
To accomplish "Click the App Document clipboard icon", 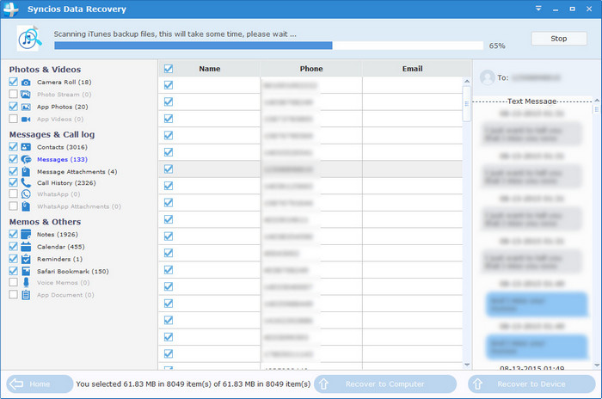I will (26, 295).
